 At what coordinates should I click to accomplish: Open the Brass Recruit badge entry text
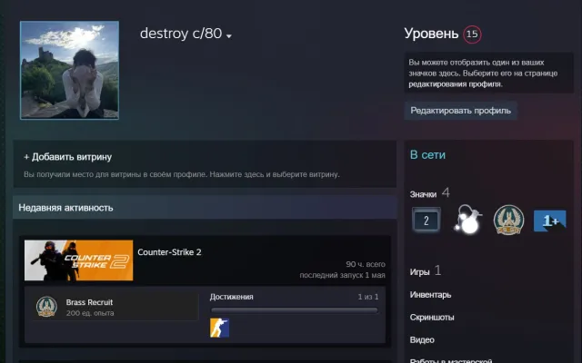89,302
